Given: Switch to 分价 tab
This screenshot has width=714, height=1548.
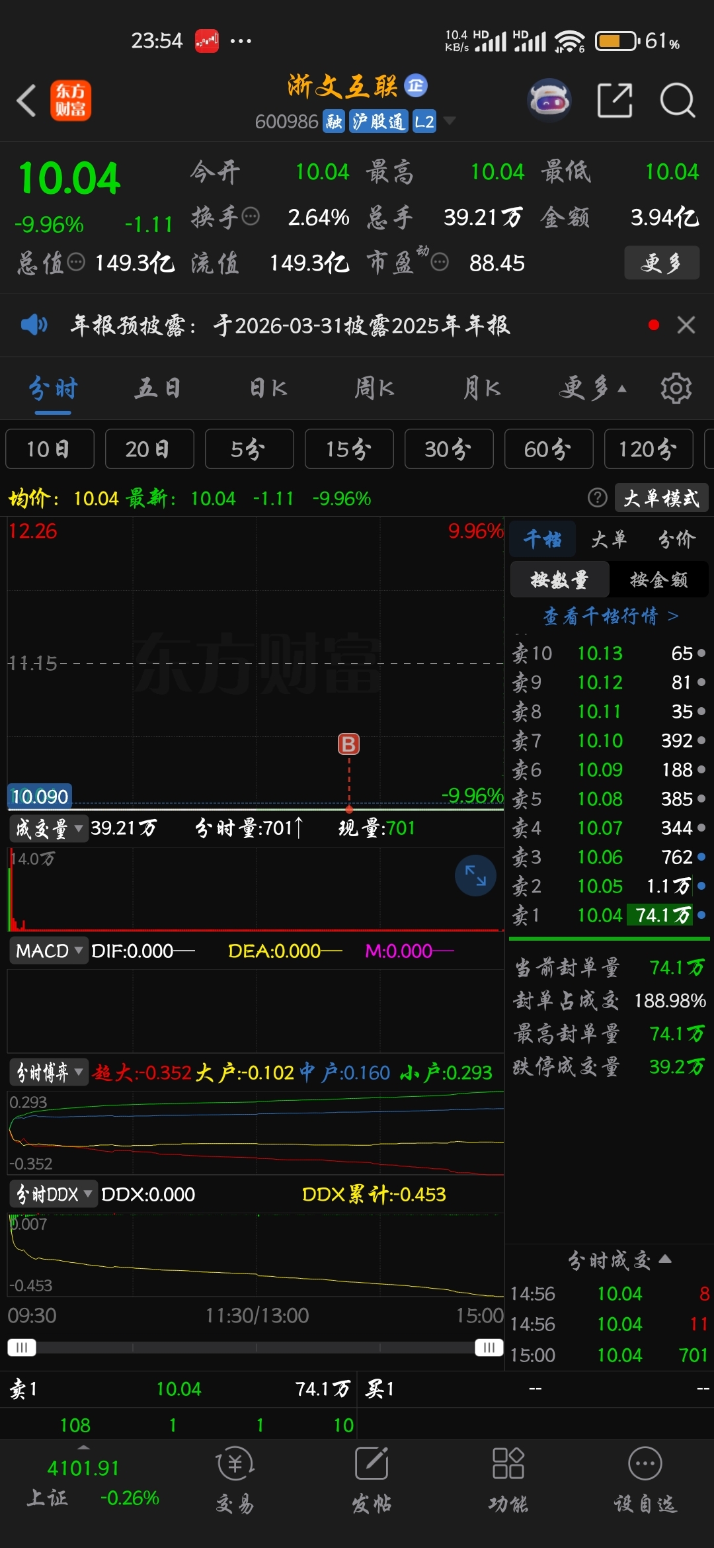Looking at the screenshot, I should (677, 539).
